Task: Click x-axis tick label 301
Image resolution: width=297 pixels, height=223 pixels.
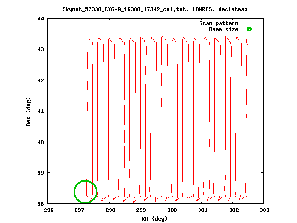Action: pyautogui.click(x=203, y=210)
